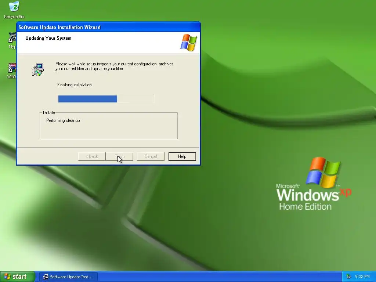Screen dimensions: 376x282
Task: Click the WinRAR desktop shortcut icon
Action: click(12, 68)
